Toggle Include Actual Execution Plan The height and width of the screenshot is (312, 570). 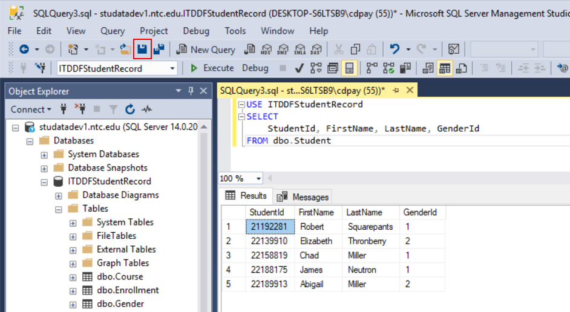point(372,68)
